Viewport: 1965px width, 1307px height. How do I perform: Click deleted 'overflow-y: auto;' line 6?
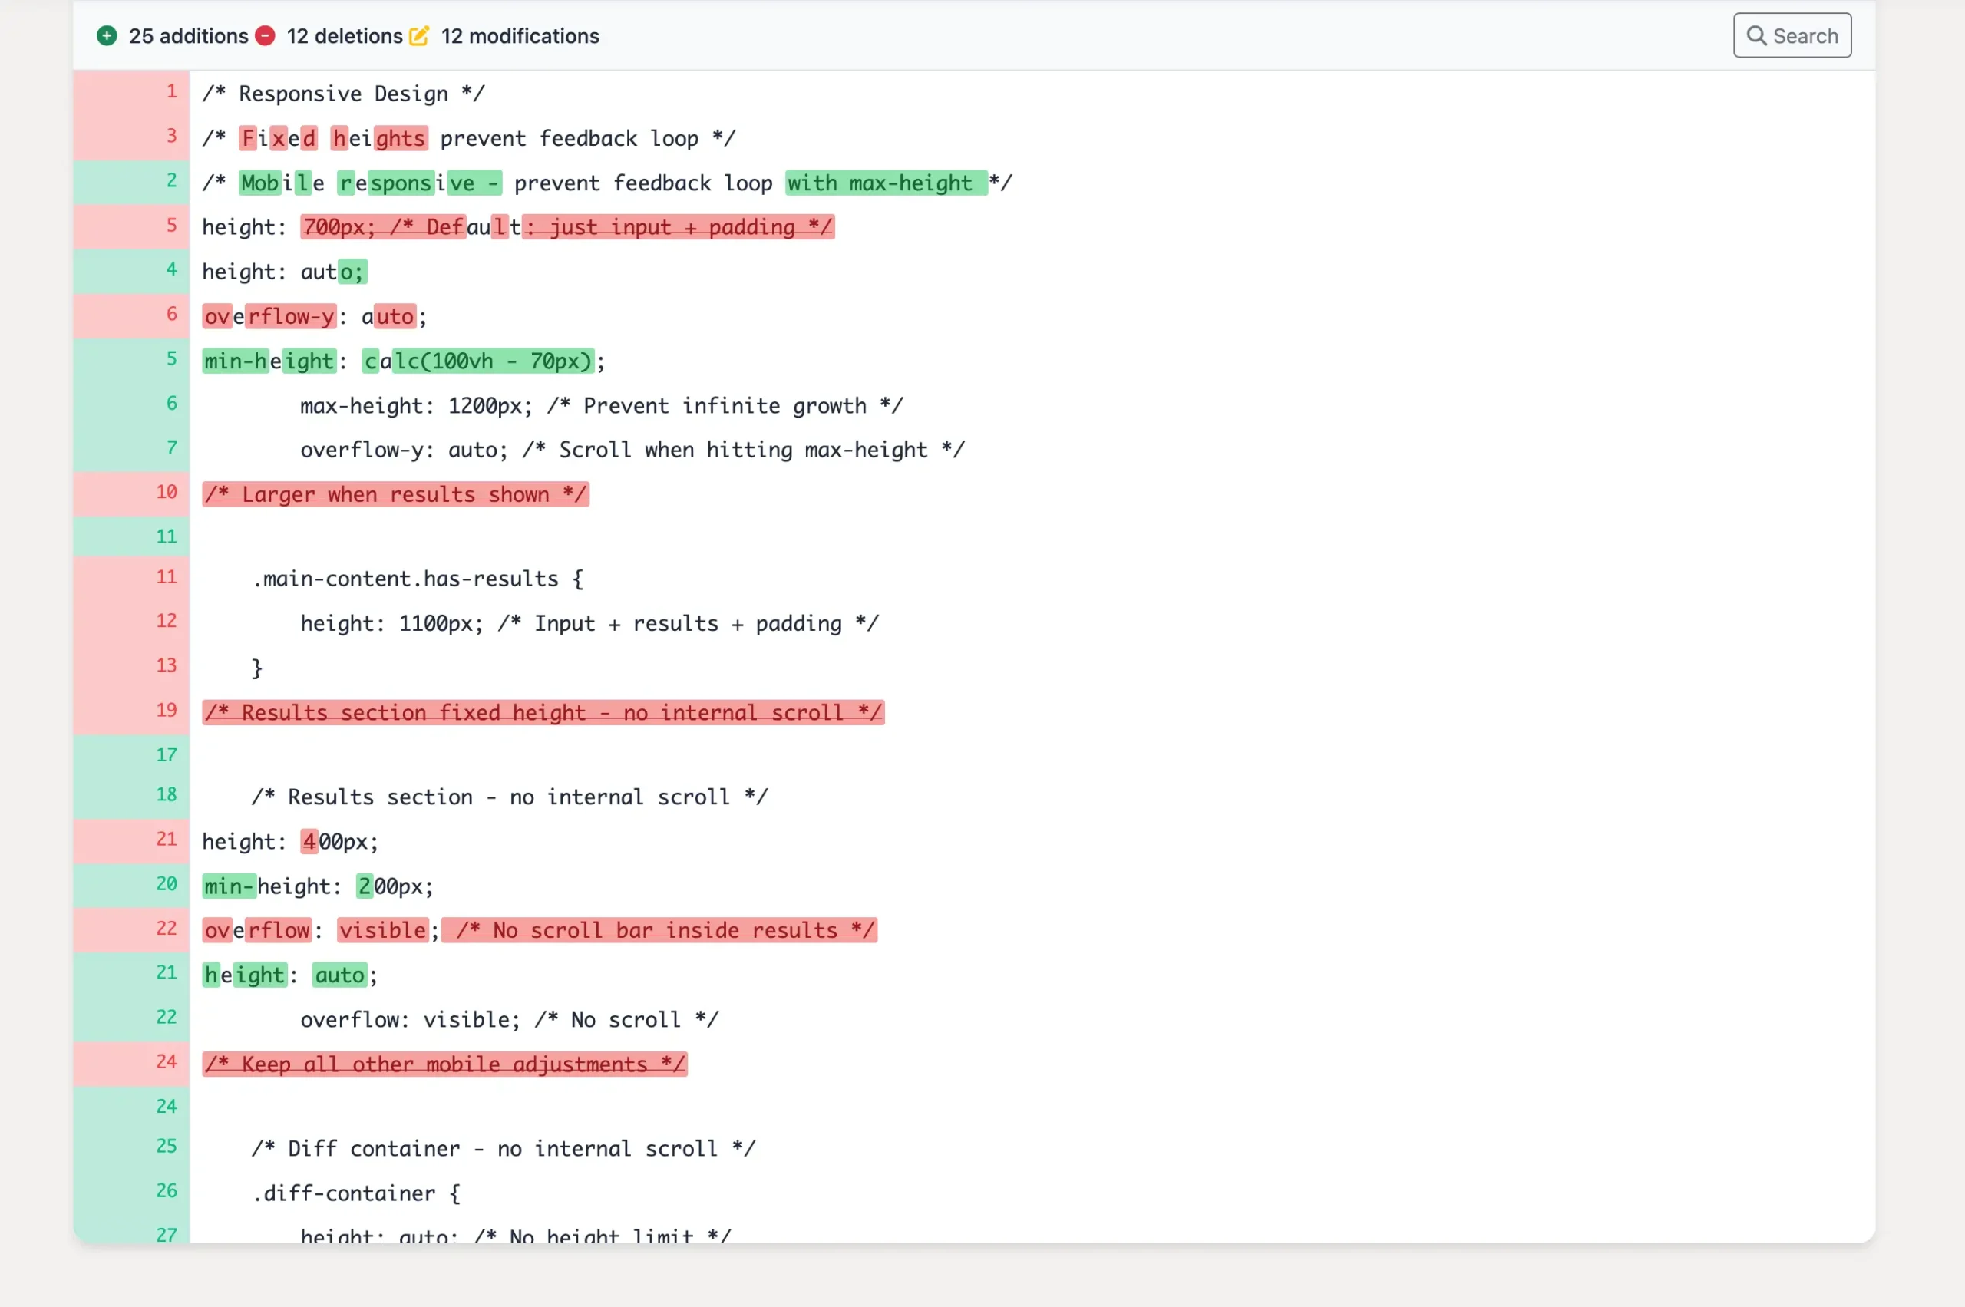[x=314, y=317]
